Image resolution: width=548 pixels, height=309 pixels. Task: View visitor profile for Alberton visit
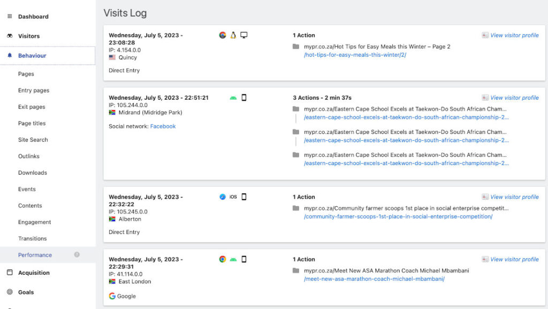pos(514,197)
